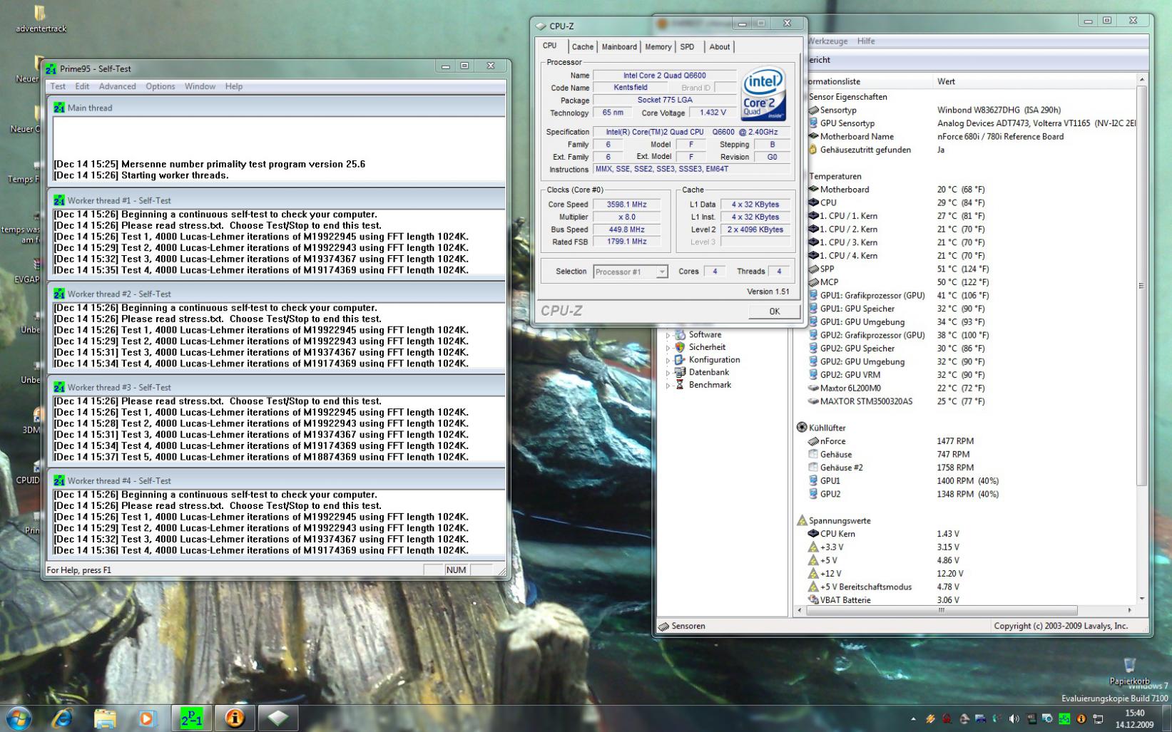
Task: Click the Windows Start orb
Action: [19, 718]
